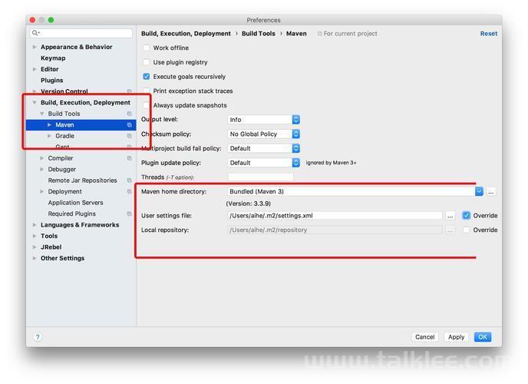Enable Work offline checkbox
The width and height of the screenshot is (528, 384).
click(x=146, y=48)
